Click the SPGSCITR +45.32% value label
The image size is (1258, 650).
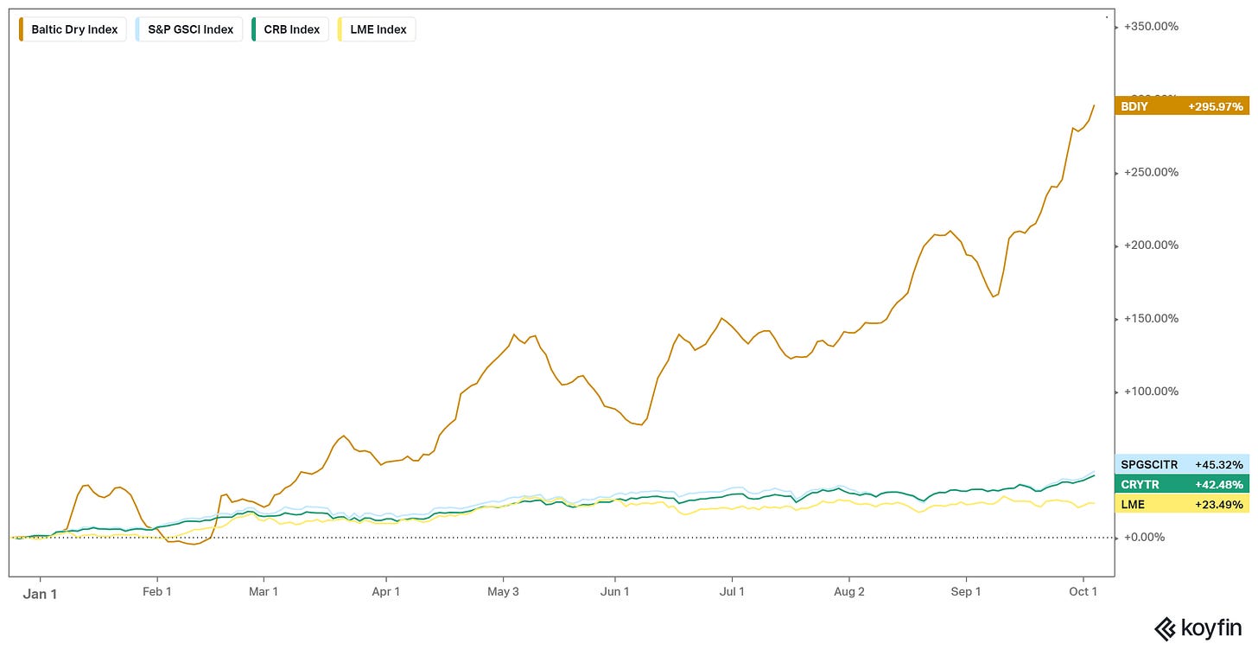[x=1182, y=464]
